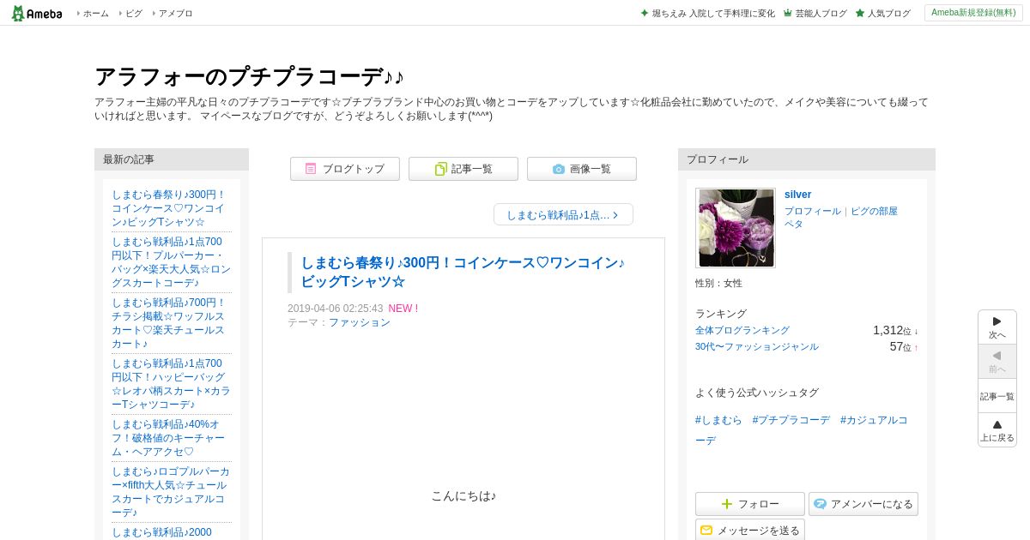Image resolution: width=1030 pixels, height=540 pixels.
Task: Click the blue camera icon of 画像一覧
Action: click(x=559, y=169)
